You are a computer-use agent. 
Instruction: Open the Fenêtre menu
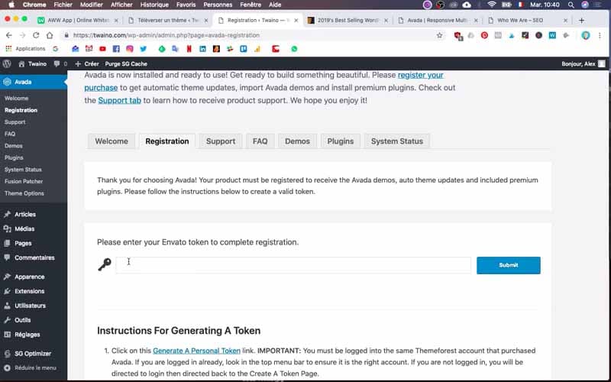coord(251,5)
